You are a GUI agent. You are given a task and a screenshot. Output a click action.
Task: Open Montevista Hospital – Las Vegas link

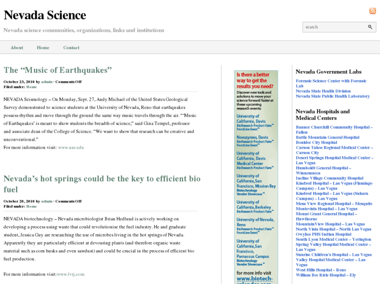pyautogui.click(x=327, y=208)
